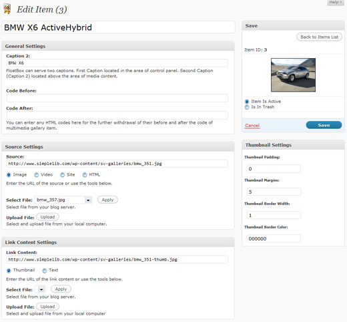Click the red Cancel link

click(x=252, y=126)
